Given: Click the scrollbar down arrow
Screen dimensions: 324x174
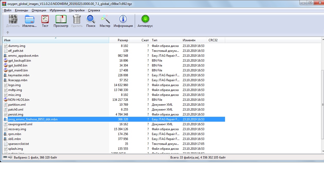Looking at the screenshot, I should pos(322,152).
